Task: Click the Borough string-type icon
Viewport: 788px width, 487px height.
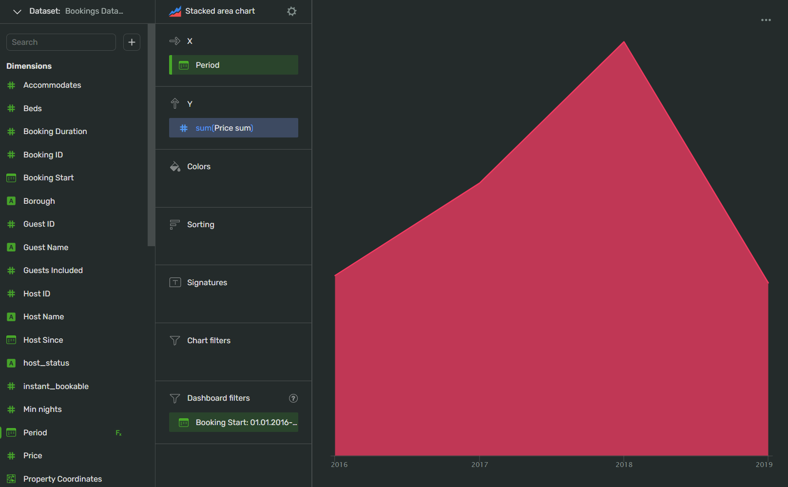Action: [11, 201]
